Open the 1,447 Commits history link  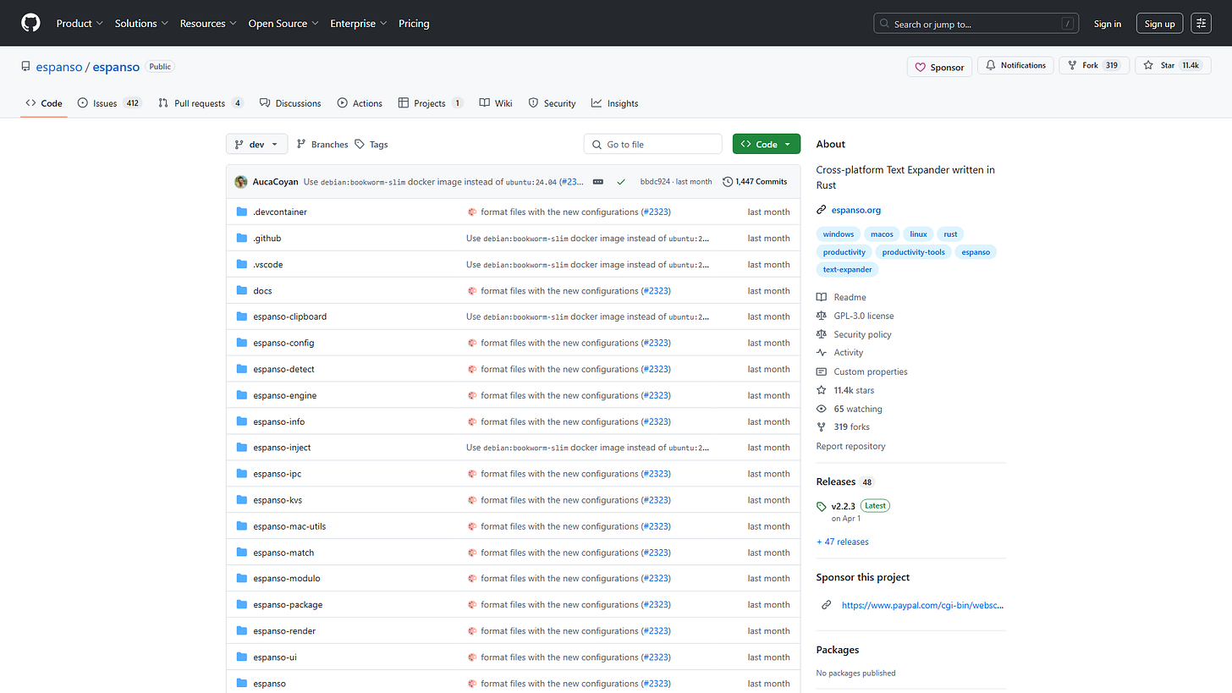[755, 182]
